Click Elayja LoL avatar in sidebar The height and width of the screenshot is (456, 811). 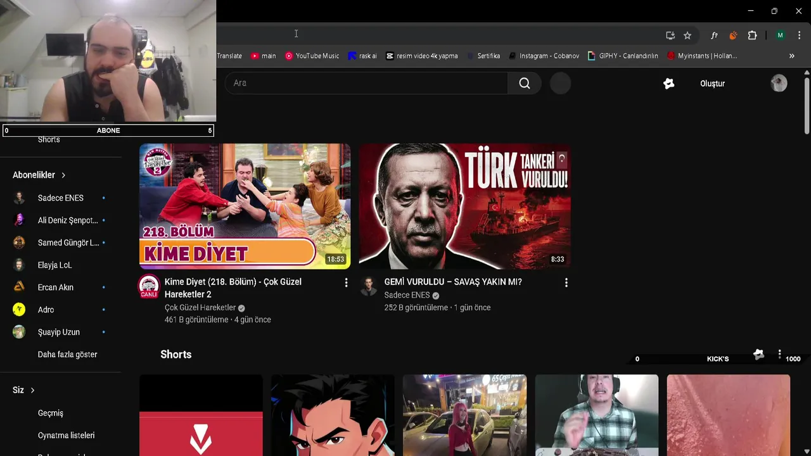tap(19, 265)
